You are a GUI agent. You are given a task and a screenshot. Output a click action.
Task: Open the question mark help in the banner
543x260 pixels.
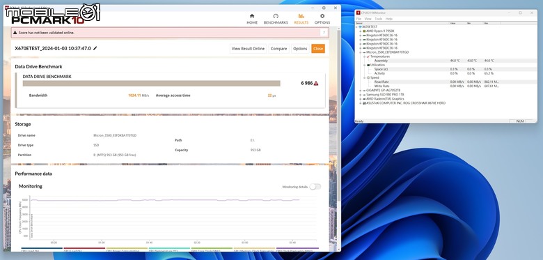point(324,33)
